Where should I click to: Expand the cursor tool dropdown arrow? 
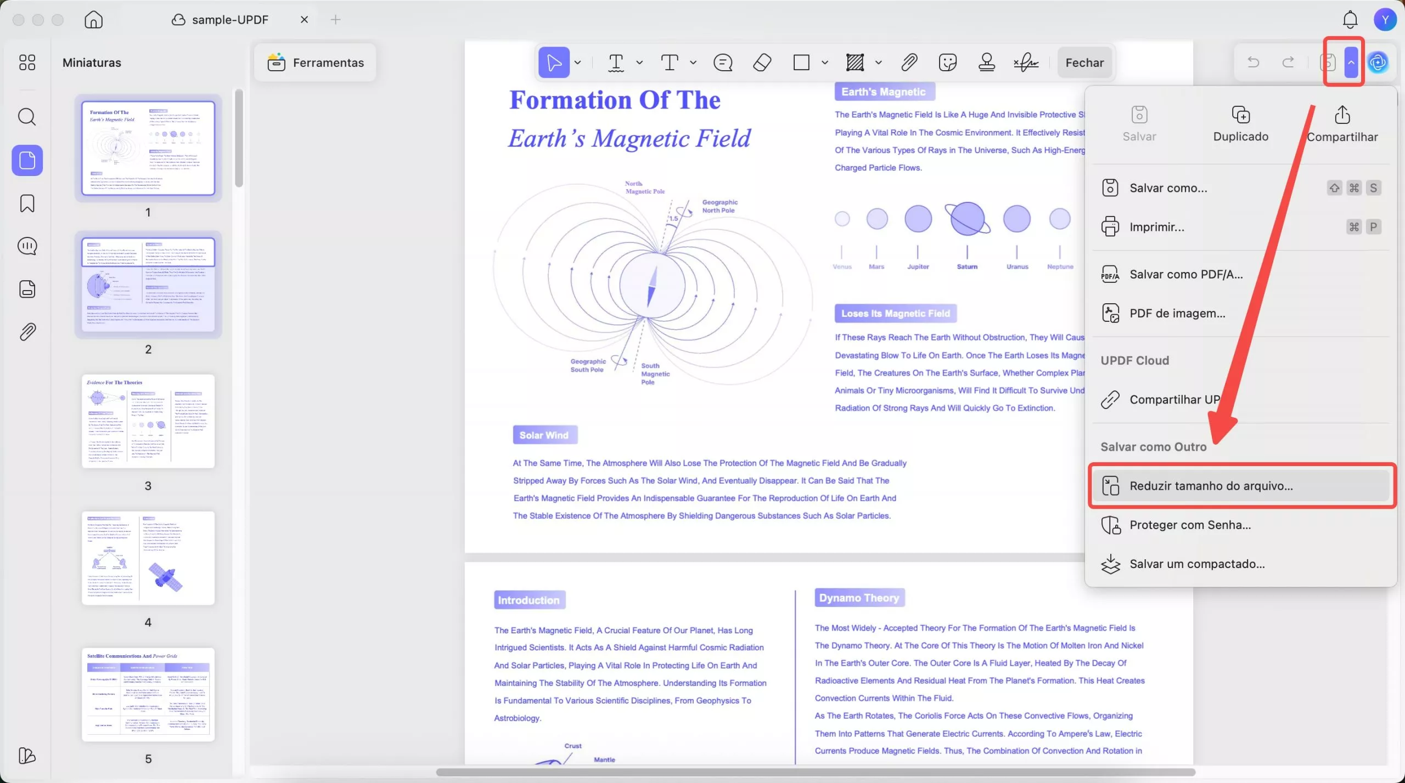(x=577, y=63)
